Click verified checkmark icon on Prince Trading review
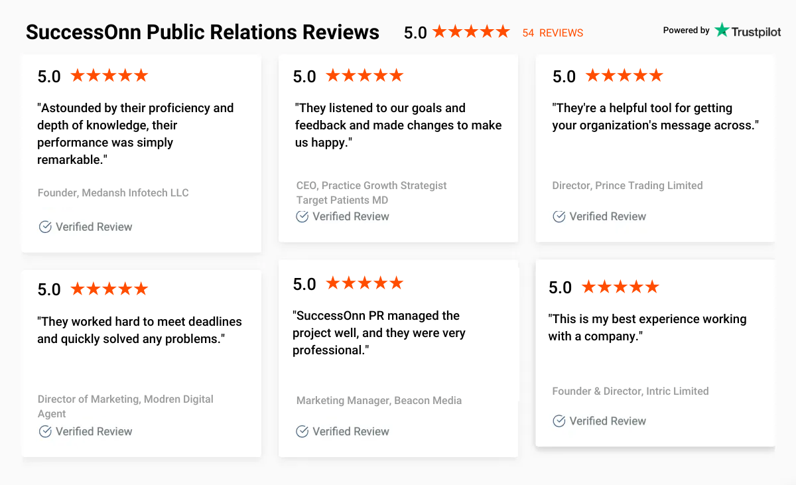The height and width of the screenshot is (485, 796). pyautogui.click(x=559, y=216)
